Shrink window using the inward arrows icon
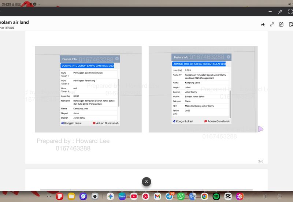 280,11
